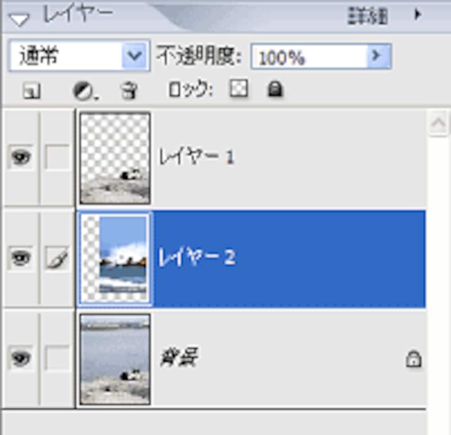This screenshot has height=435, width=451.
Task: Open the 不透明度 slider arrow
Action: tap(379, 56)
